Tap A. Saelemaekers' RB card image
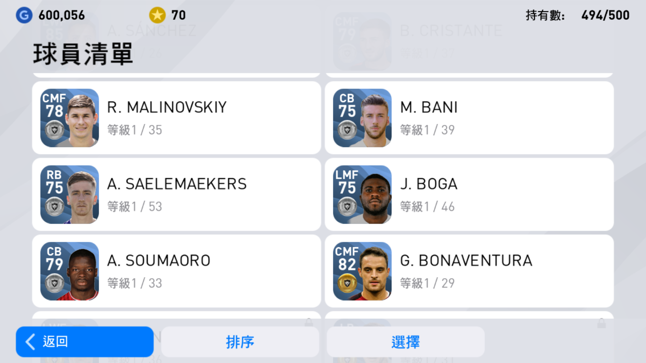The width and height of the screenshot is (646, 363). 69,194
